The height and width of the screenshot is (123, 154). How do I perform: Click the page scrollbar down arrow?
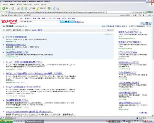pos(153,115)
